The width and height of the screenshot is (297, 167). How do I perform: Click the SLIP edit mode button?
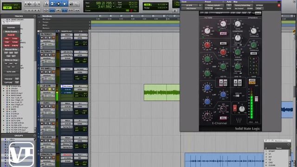(x=7, y=8)
